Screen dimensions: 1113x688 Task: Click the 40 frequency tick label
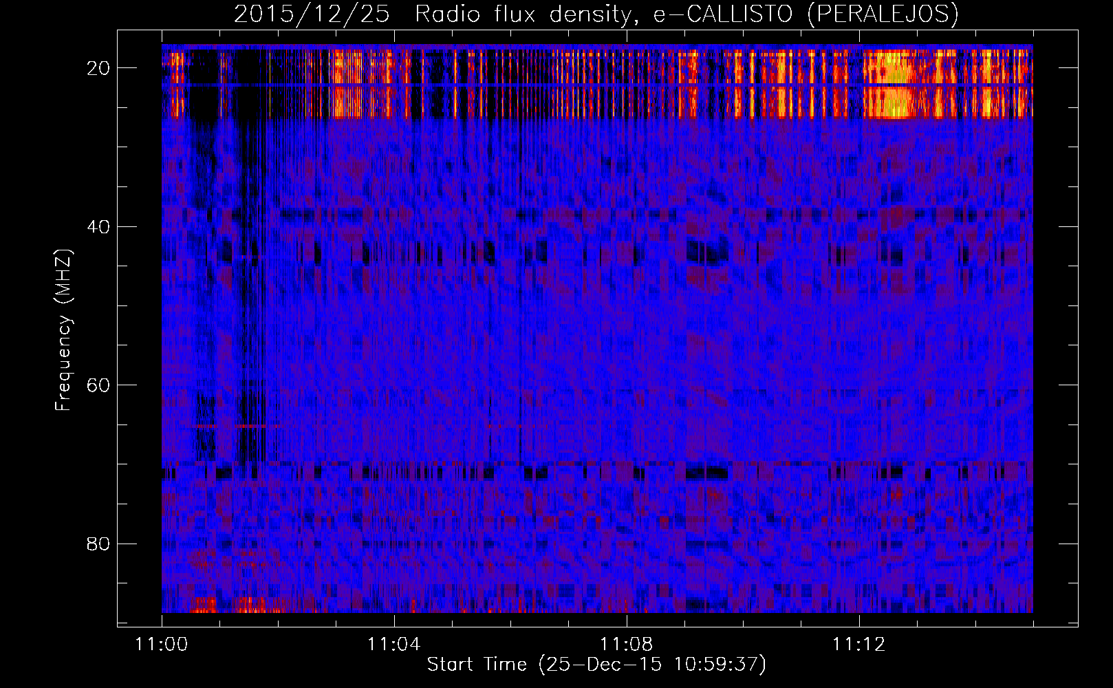[99, 226]
